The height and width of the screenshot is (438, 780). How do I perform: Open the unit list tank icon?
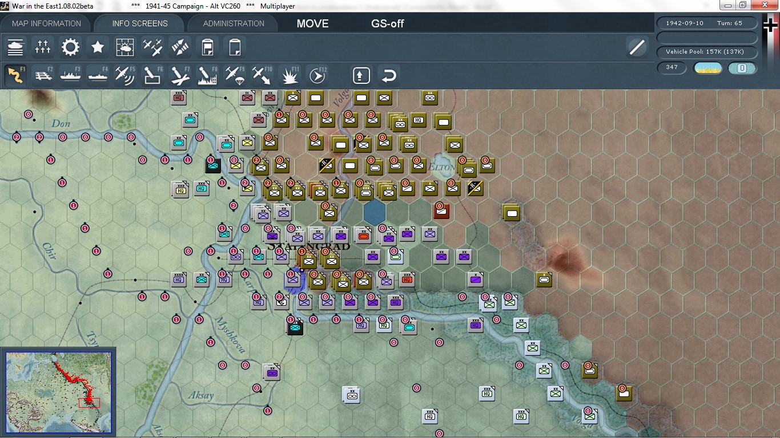pos(15,47)
